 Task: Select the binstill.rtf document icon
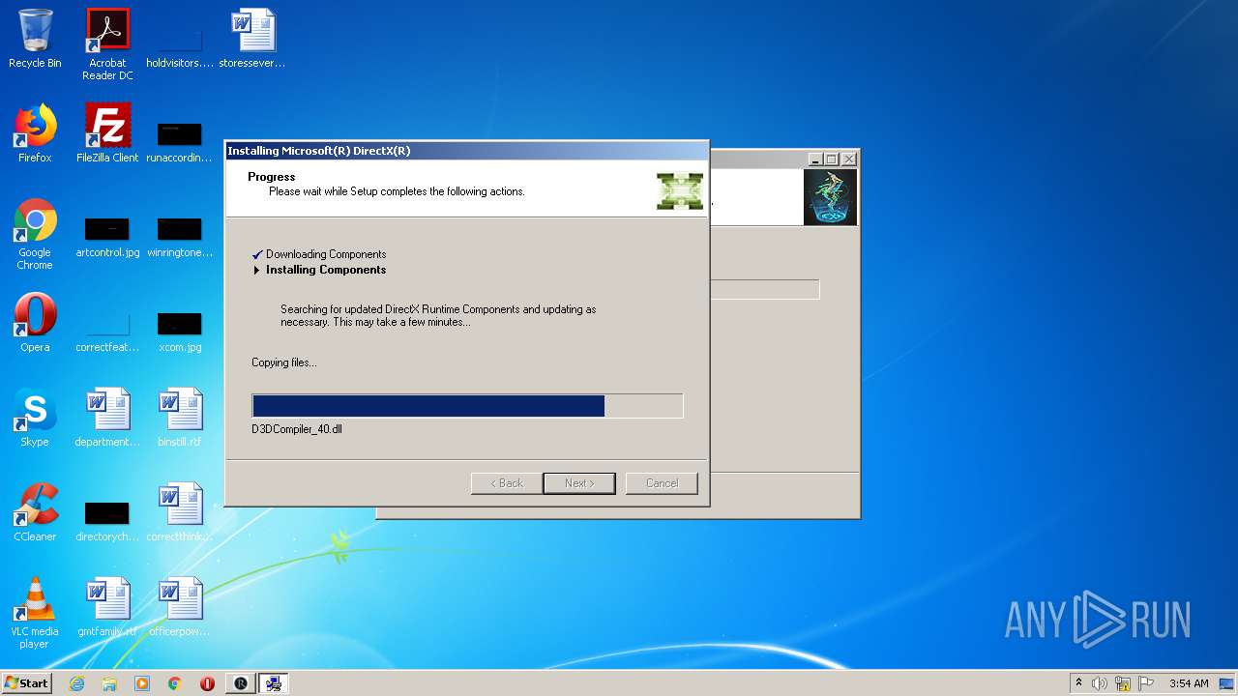pyautogui.click(x=180, y=418)
